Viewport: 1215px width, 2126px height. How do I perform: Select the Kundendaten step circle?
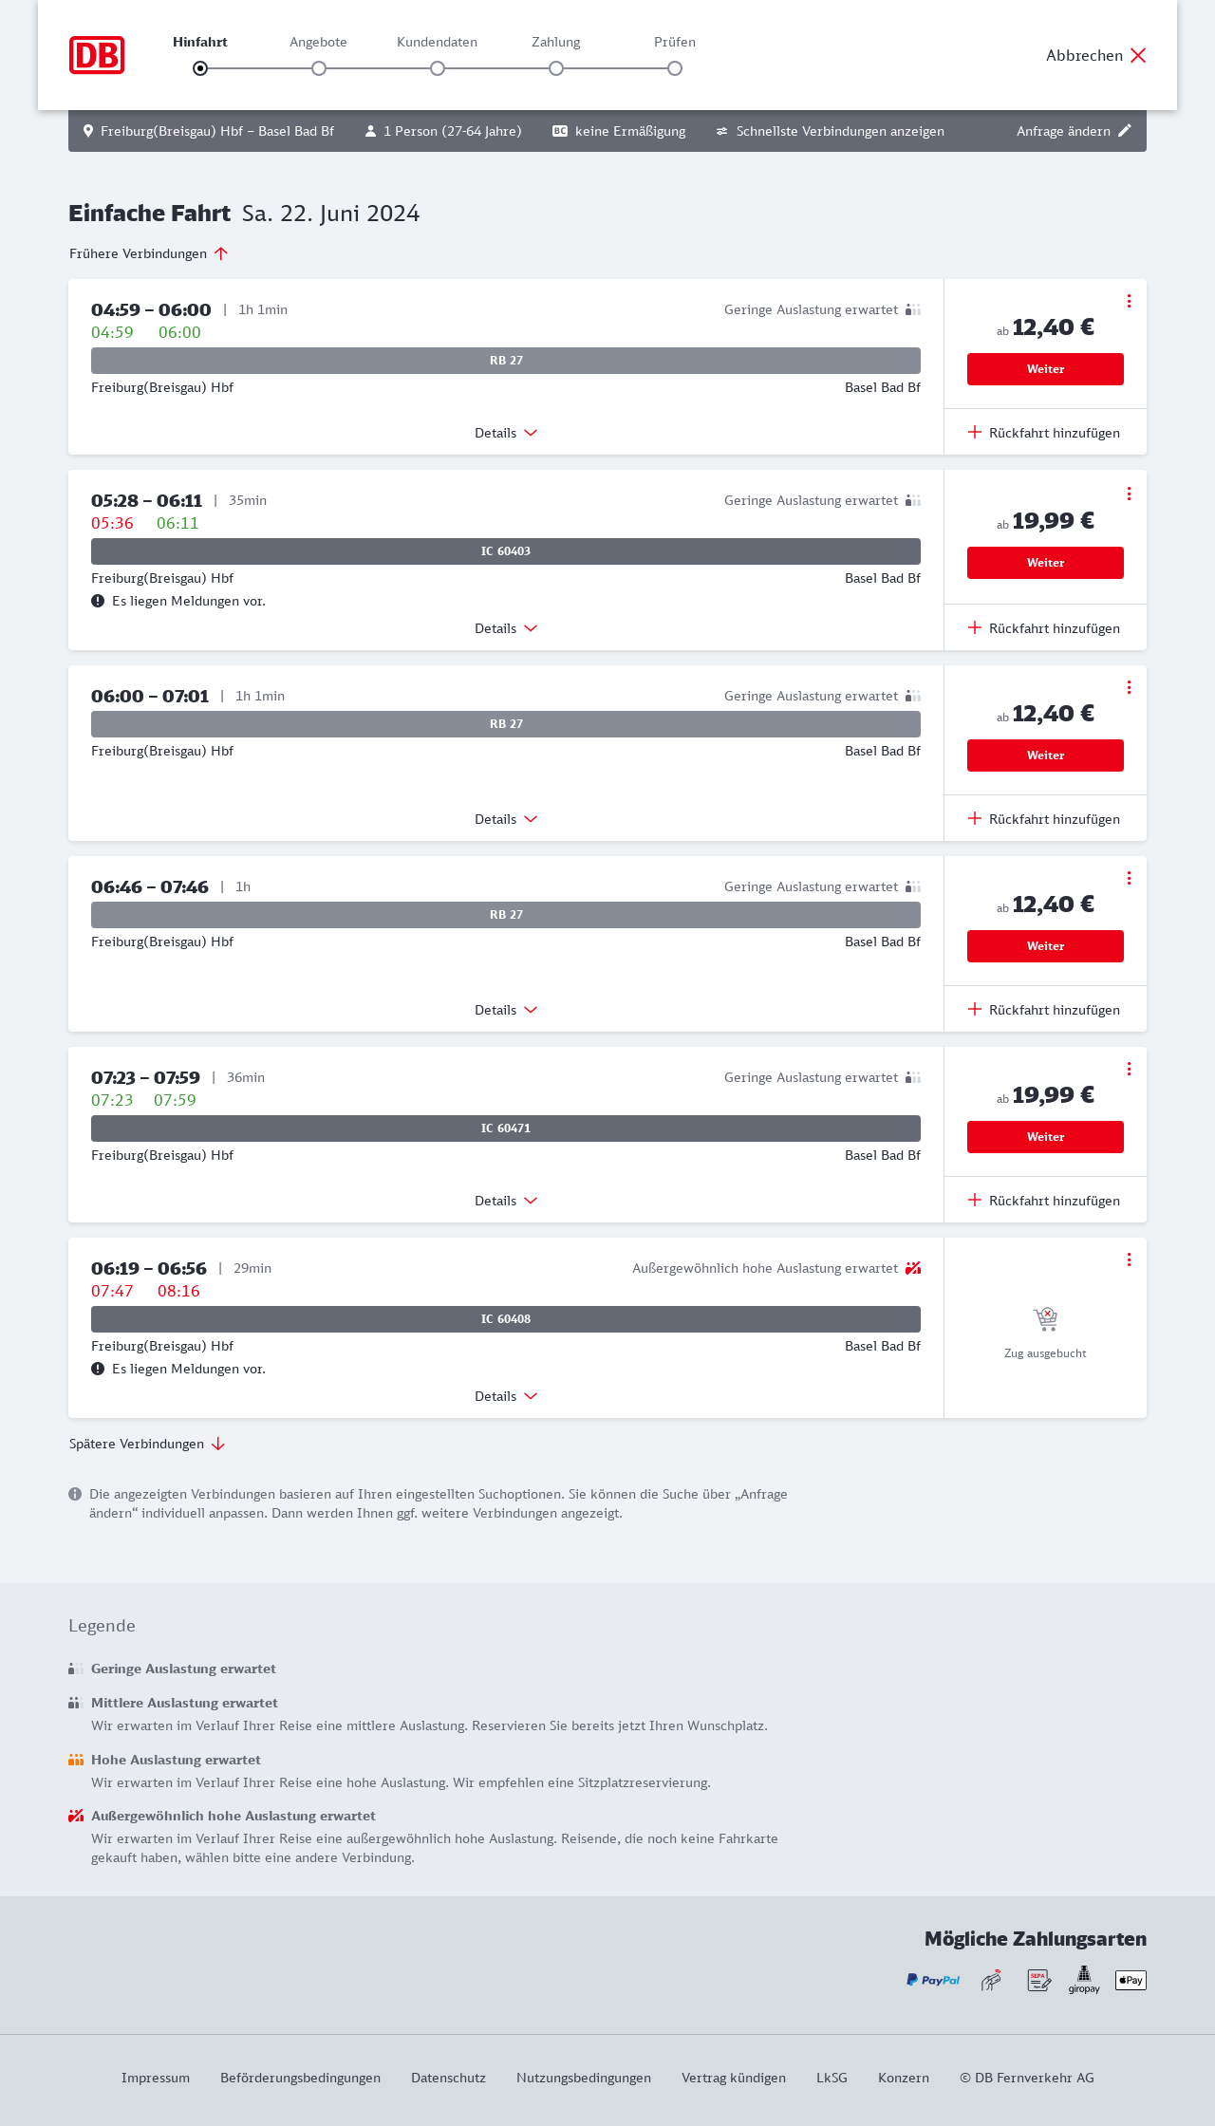pos(438,68)
